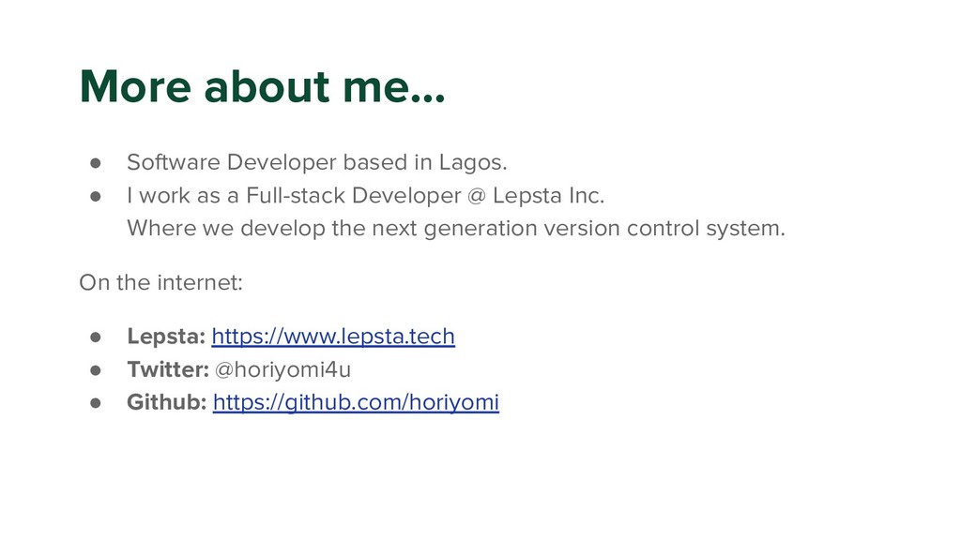
Task: Click the bold "Lepsta:" label
Action: coord(166,337)
